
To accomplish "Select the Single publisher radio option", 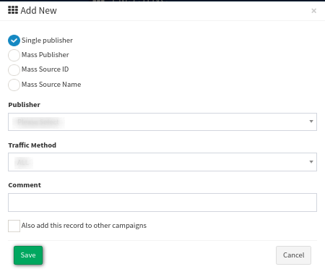I will tap(14, 41).
